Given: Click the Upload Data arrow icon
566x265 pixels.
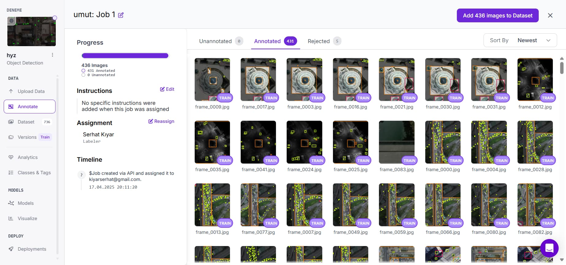Looking at the screenshot, I should (11, 91).
